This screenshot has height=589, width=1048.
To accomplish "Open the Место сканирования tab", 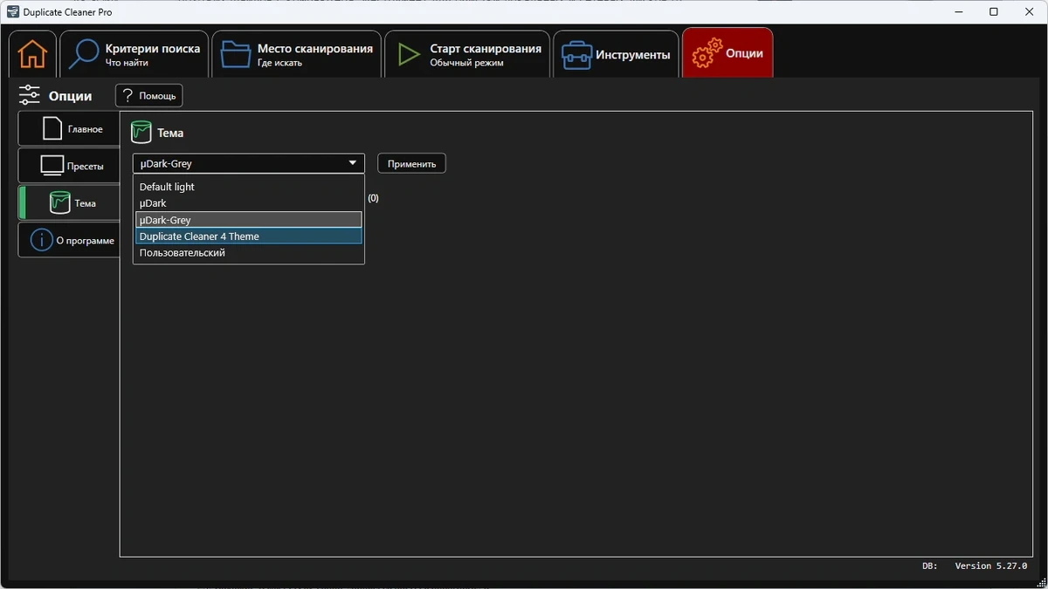I will pos(297,54).
